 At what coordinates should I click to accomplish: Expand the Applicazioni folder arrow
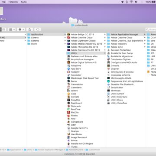[65, 34]
